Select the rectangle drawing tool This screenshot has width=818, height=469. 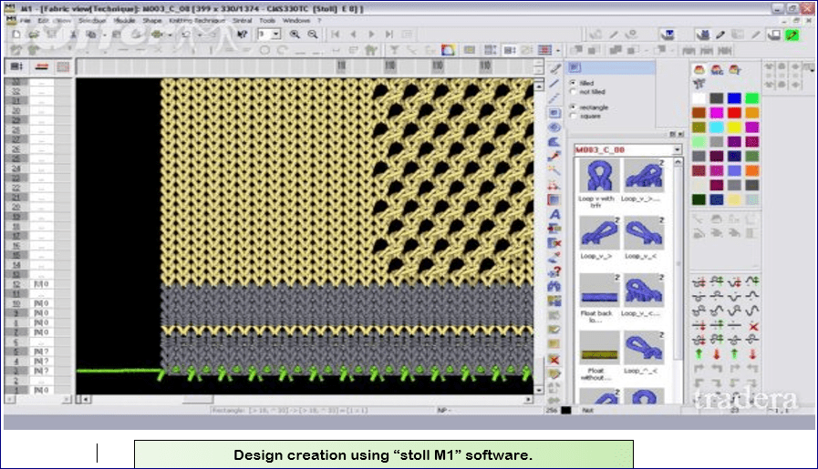(554, 113)
